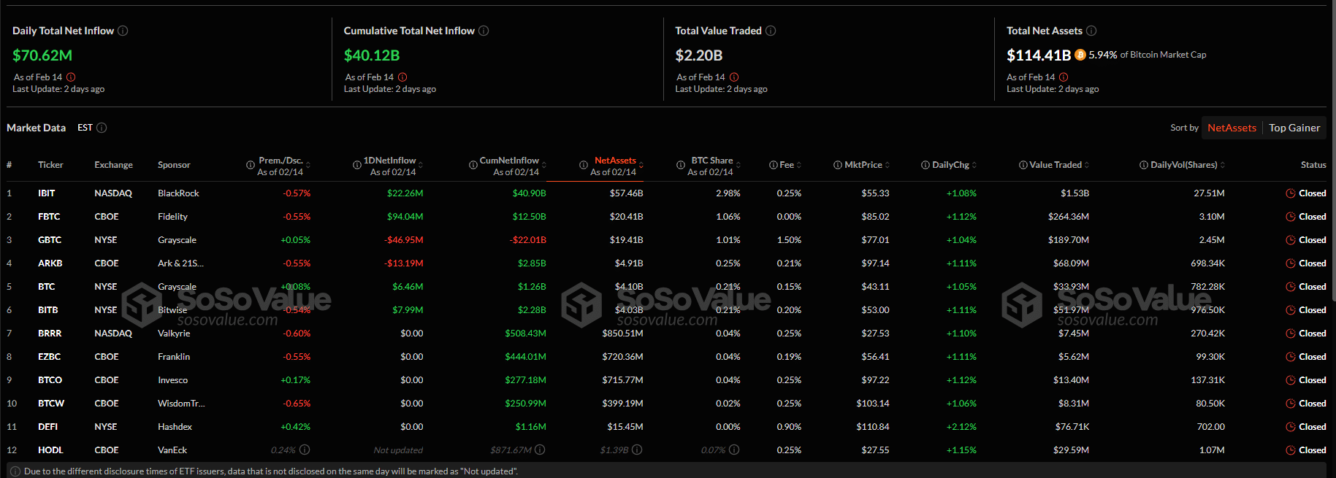Viewport: 1336px width, 478px height.
Task: Click the clock icon in DEFI status
Action: (1291, 427)
